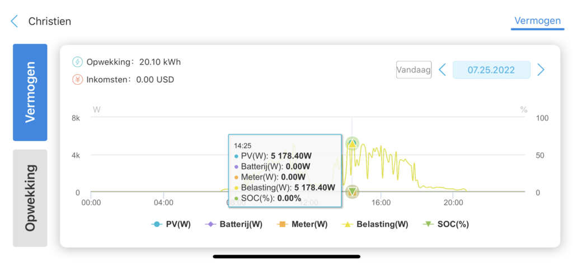Toggle SOC(%) series in legend

pos(445,224)
